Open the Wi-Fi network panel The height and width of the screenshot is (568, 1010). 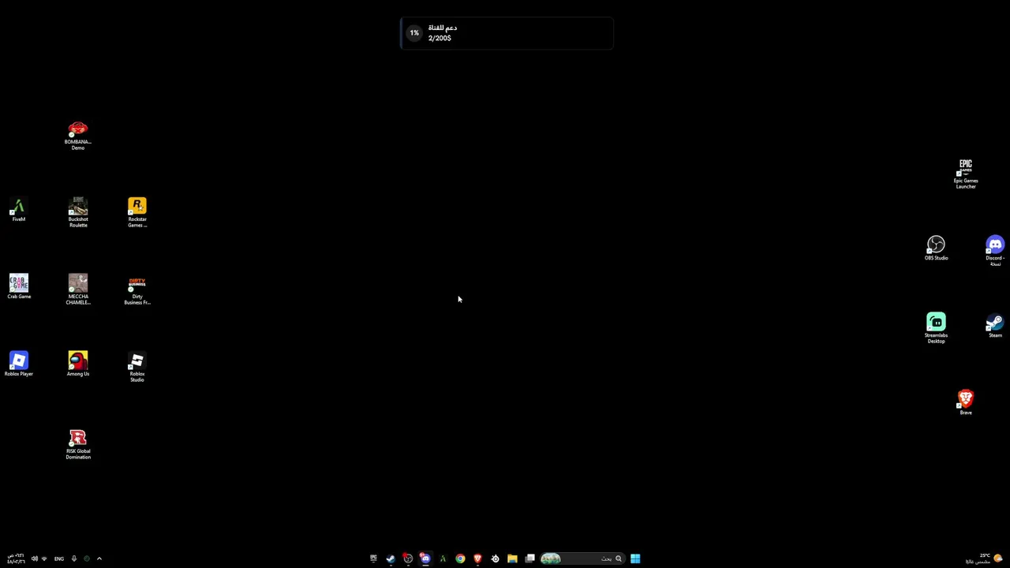point(44,559)
